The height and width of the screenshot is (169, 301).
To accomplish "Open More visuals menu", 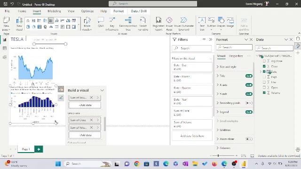I will pos(87,24).
